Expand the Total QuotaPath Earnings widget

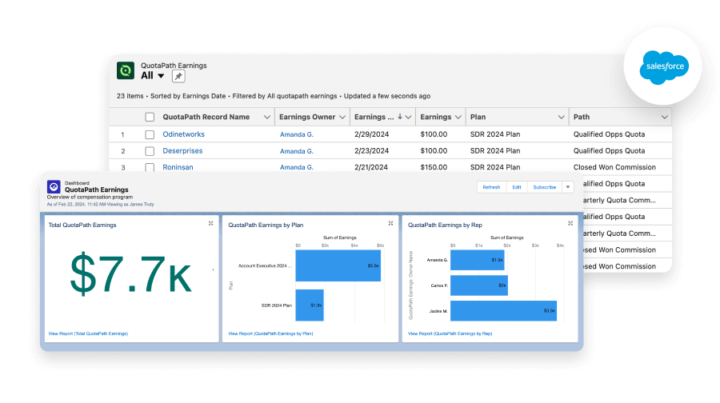point(210,224)
